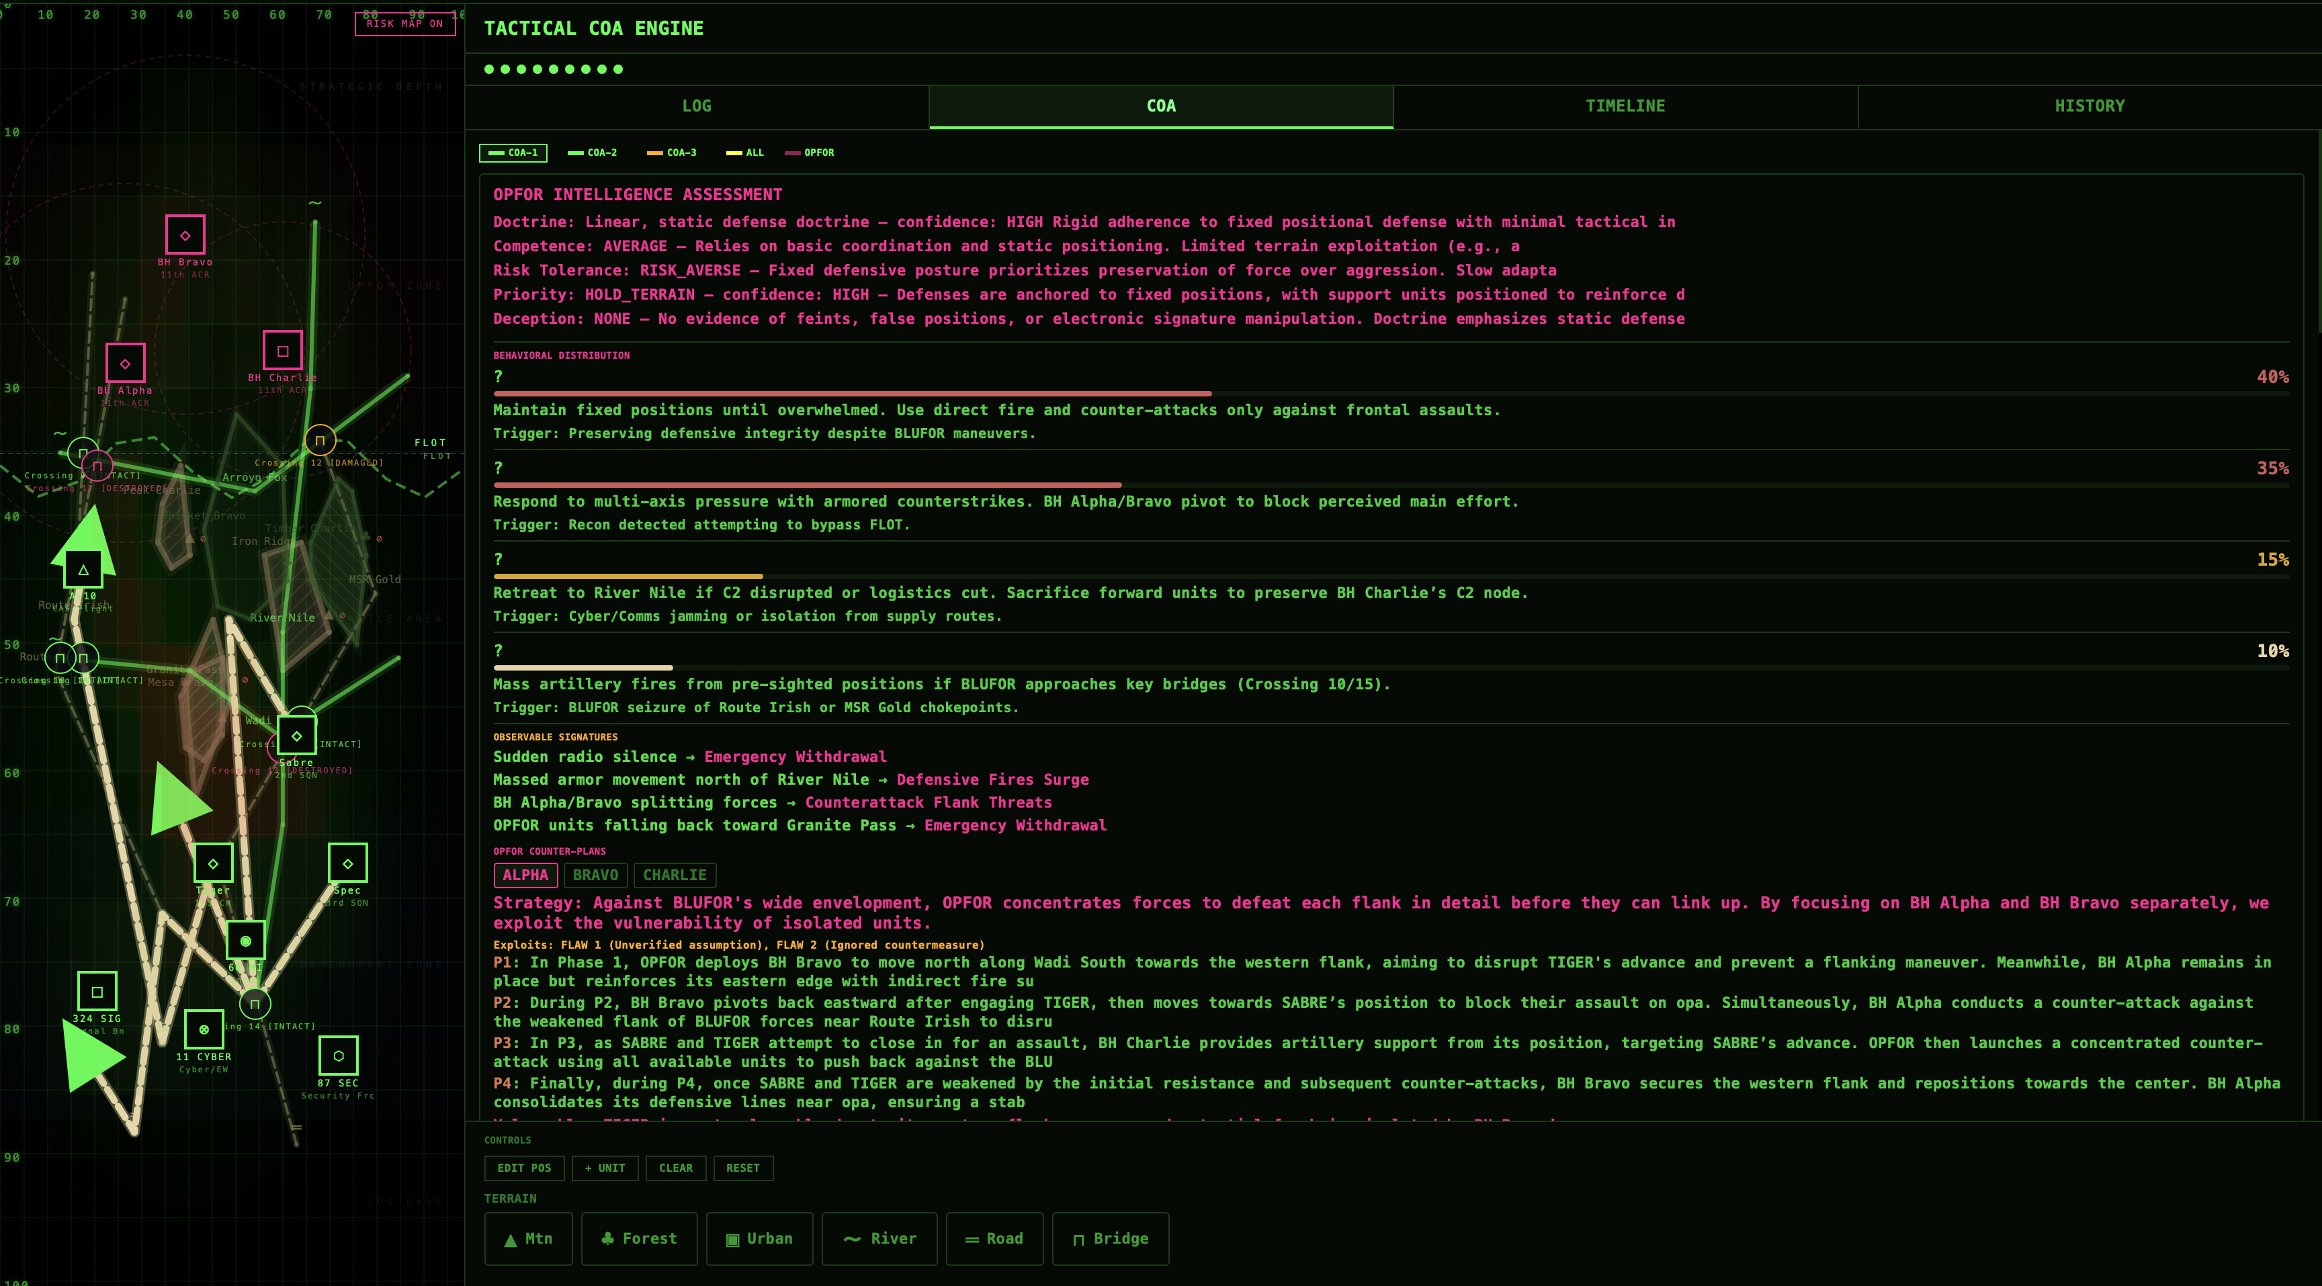2322x1286 pixels.
Task: Select the Urban terrain tool
Action: (x=759, y=1238)
